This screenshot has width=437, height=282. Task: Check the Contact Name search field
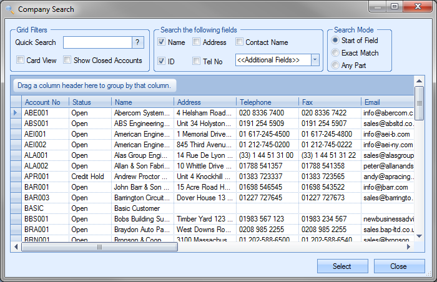click(x=240, y=42)
